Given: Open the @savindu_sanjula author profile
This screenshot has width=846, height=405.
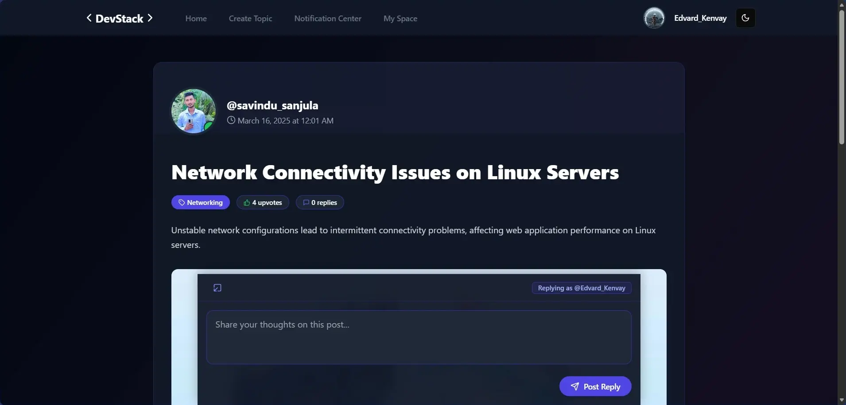Looking at the screenshot, I should pos(272,105).
